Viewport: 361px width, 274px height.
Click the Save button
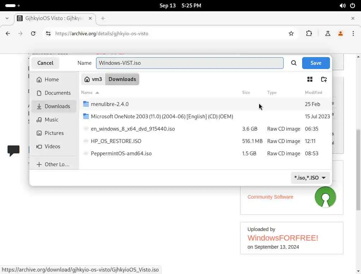(316, 63)
